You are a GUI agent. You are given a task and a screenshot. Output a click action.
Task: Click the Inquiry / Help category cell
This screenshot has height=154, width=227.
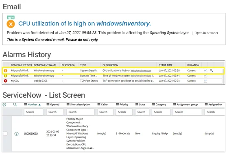coord(160,133)
